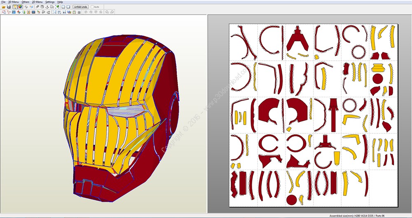412x218 pixels.
Task: Enable the Auto checkbox
Action: click(92, 7)
